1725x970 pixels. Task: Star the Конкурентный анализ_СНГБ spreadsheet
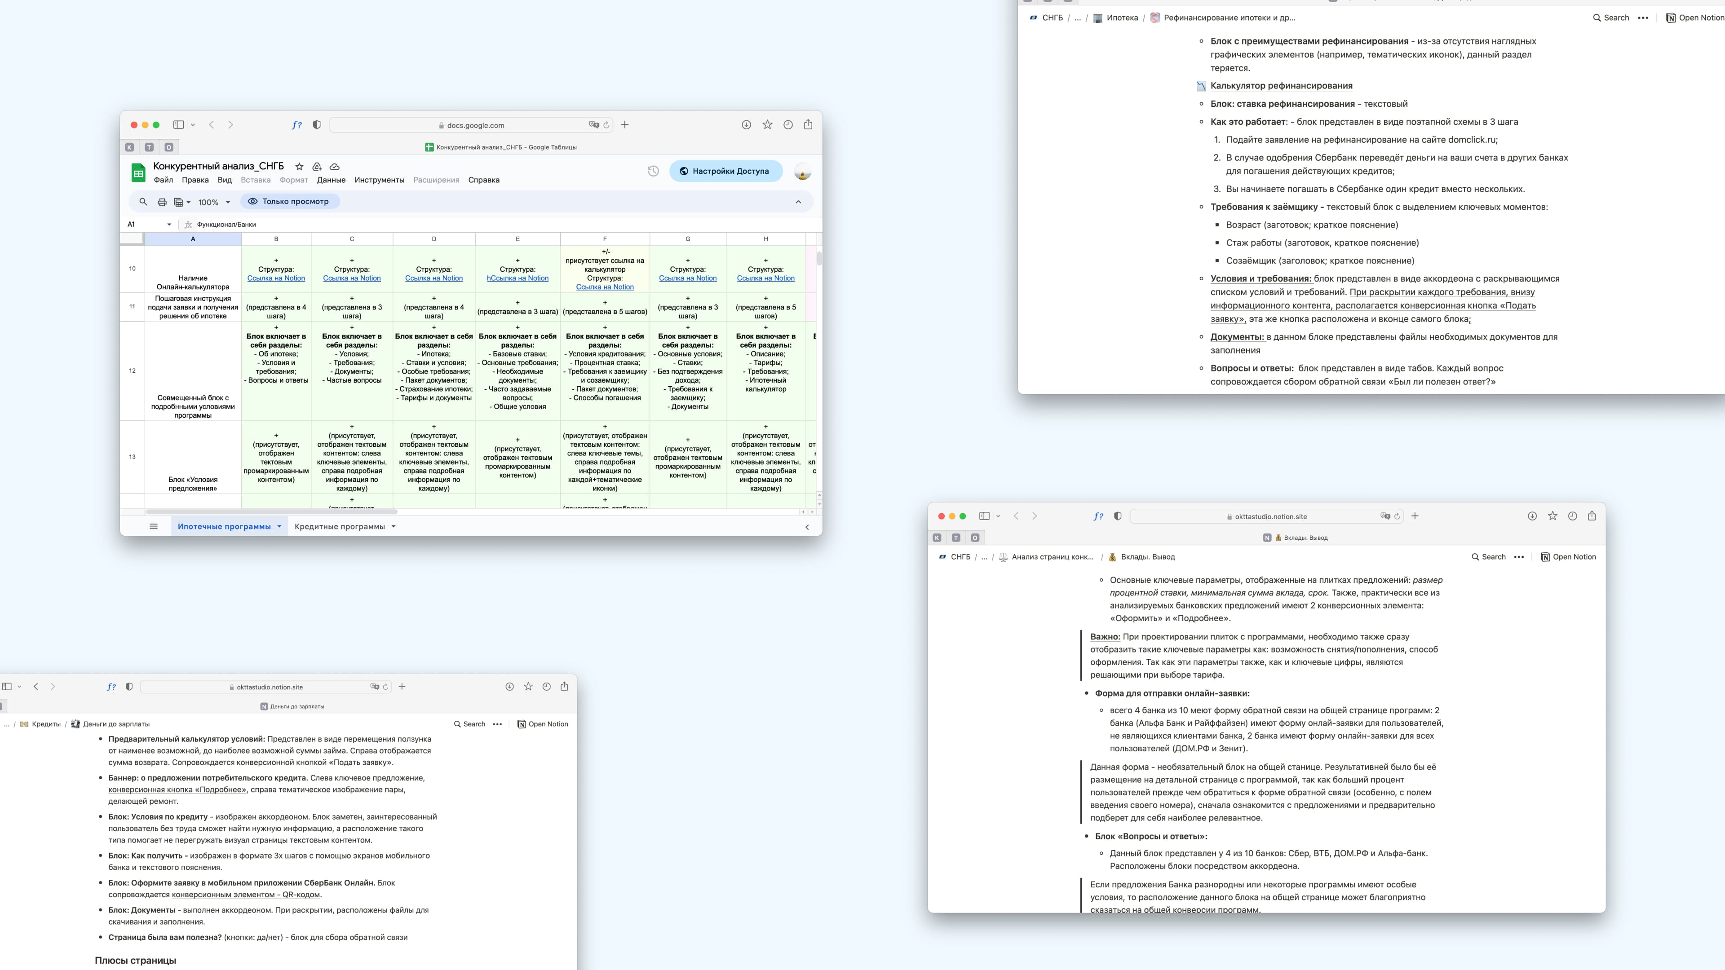(299, 166)
